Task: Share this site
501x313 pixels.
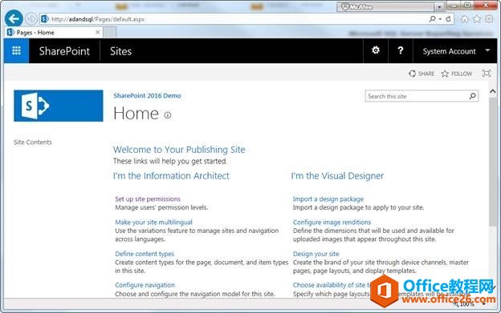Action: pyautogui.click(x=422, y=74)
